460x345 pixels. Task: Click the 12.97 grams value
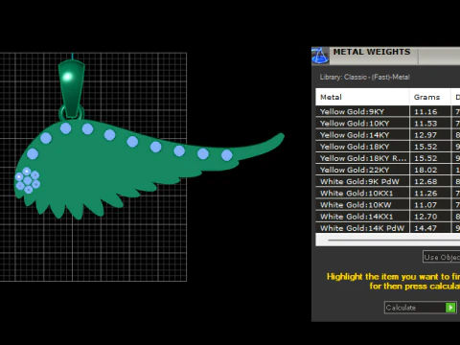pyautogui.click(x=425, y=135)
